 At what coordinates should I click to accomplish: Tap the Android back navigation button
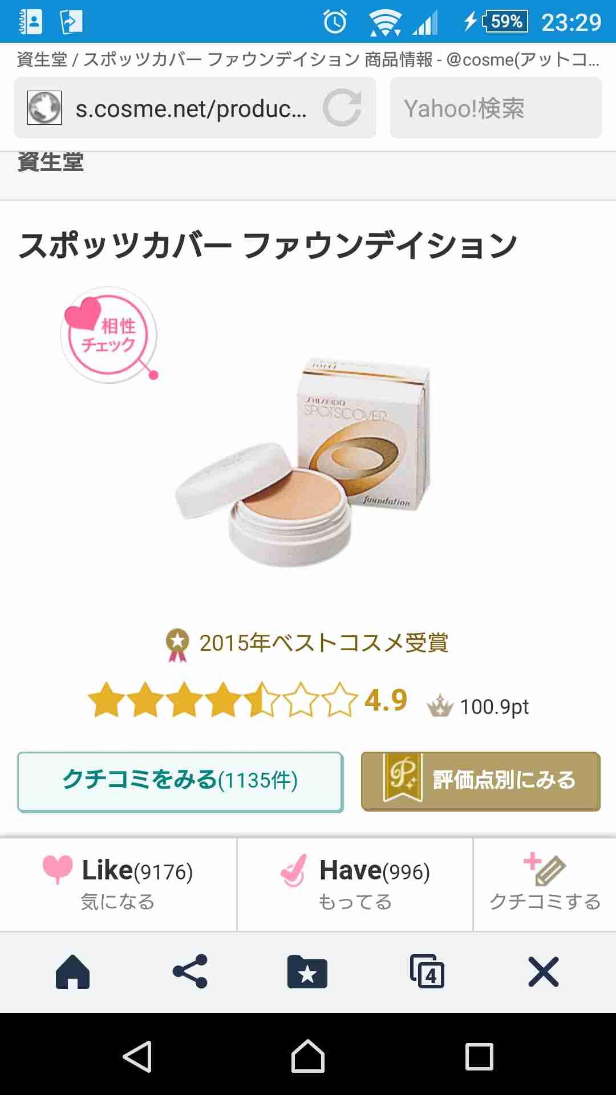(137, 1057)
